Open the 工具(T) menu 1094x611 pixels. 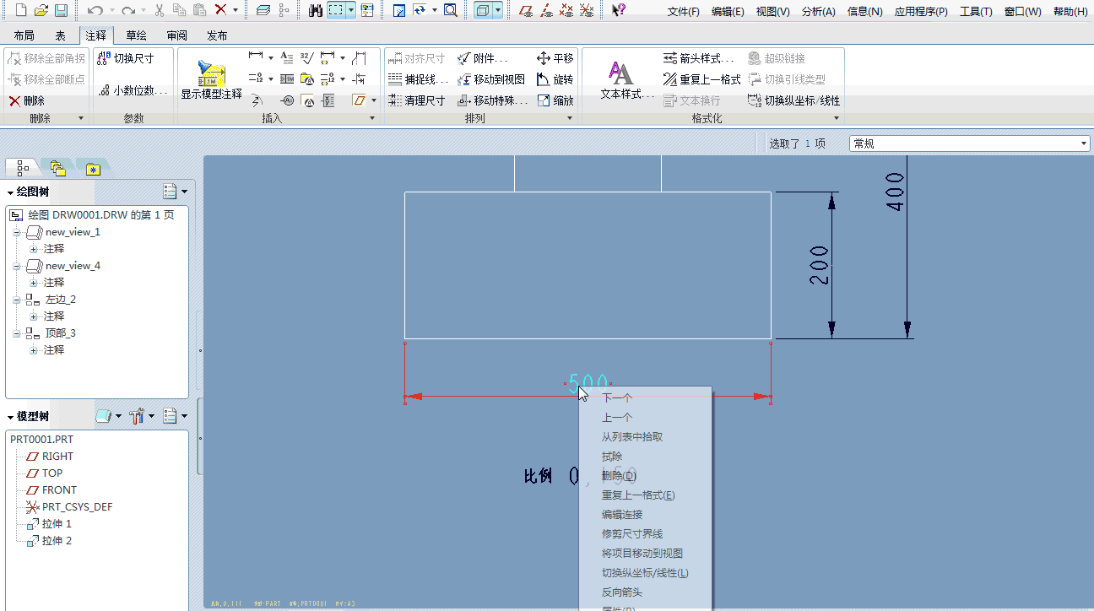point(976,12)
